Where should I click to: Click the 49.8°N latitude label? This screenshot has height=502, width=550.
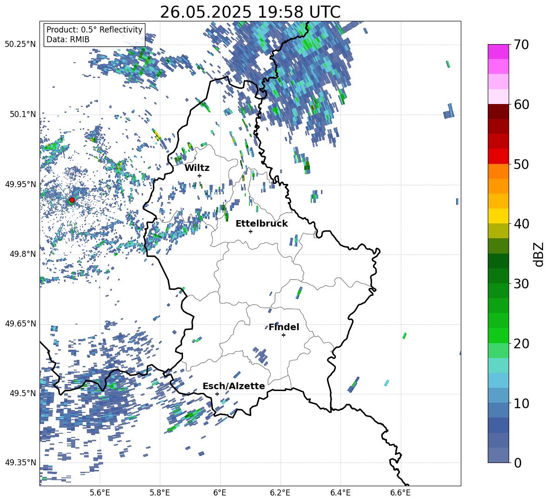click(x=23, y=254)
